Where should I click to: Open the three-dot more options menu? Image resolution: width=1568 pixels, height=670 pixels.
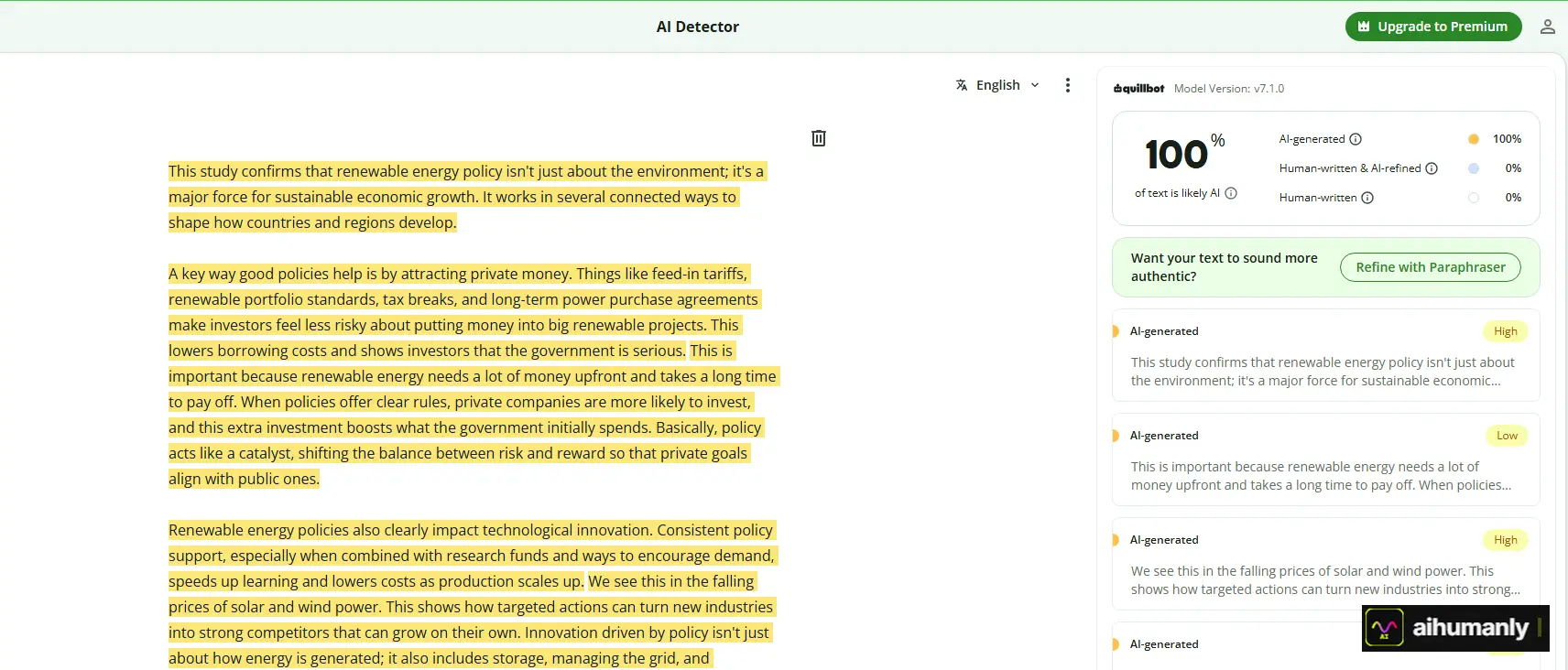click(1068, 85)
